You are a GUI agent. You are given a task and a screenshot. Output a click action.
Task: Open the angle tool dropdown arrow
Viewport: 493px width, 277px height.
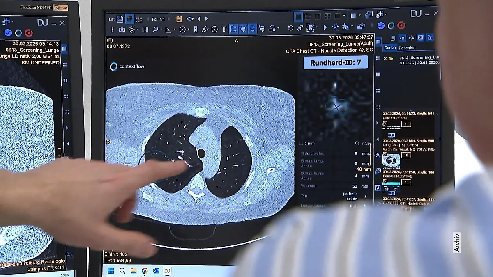point(175,30)
